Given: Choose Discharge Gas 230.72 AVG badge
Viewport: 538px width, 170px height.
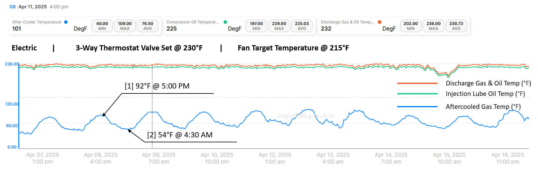Looking at the screenshot, I should coord(457,26).
